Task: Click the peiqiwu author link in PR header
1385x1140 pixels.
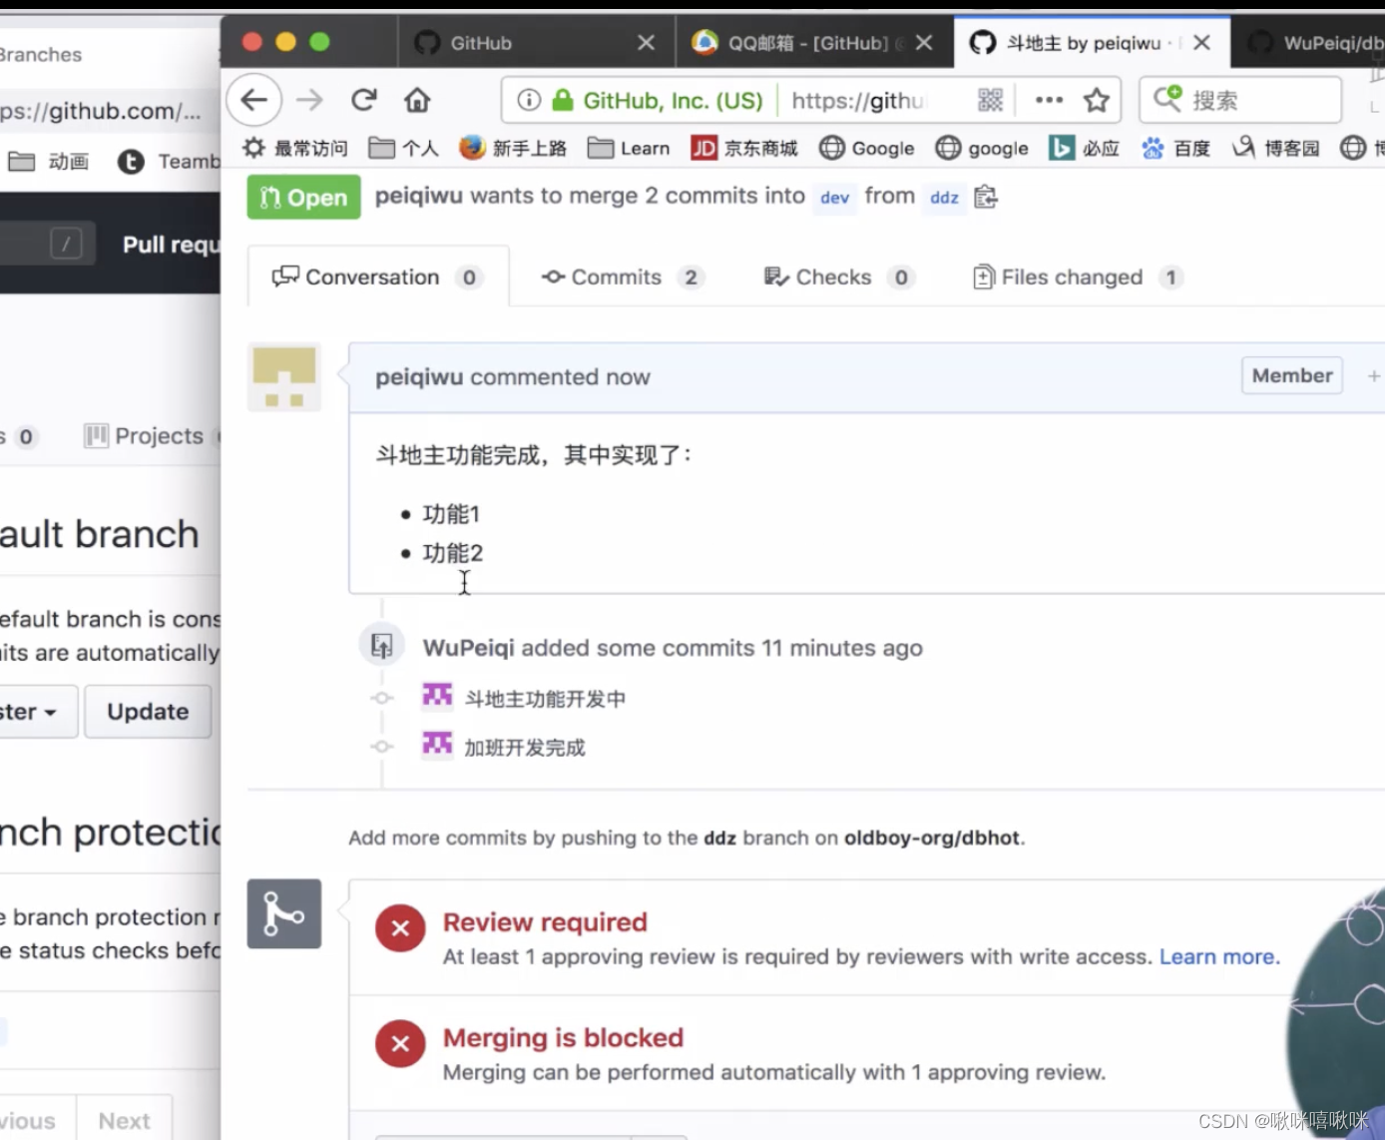Action: [419, 196]
